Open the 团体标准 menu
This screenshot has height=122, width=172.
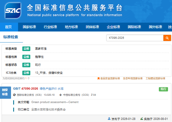[92, 27]
